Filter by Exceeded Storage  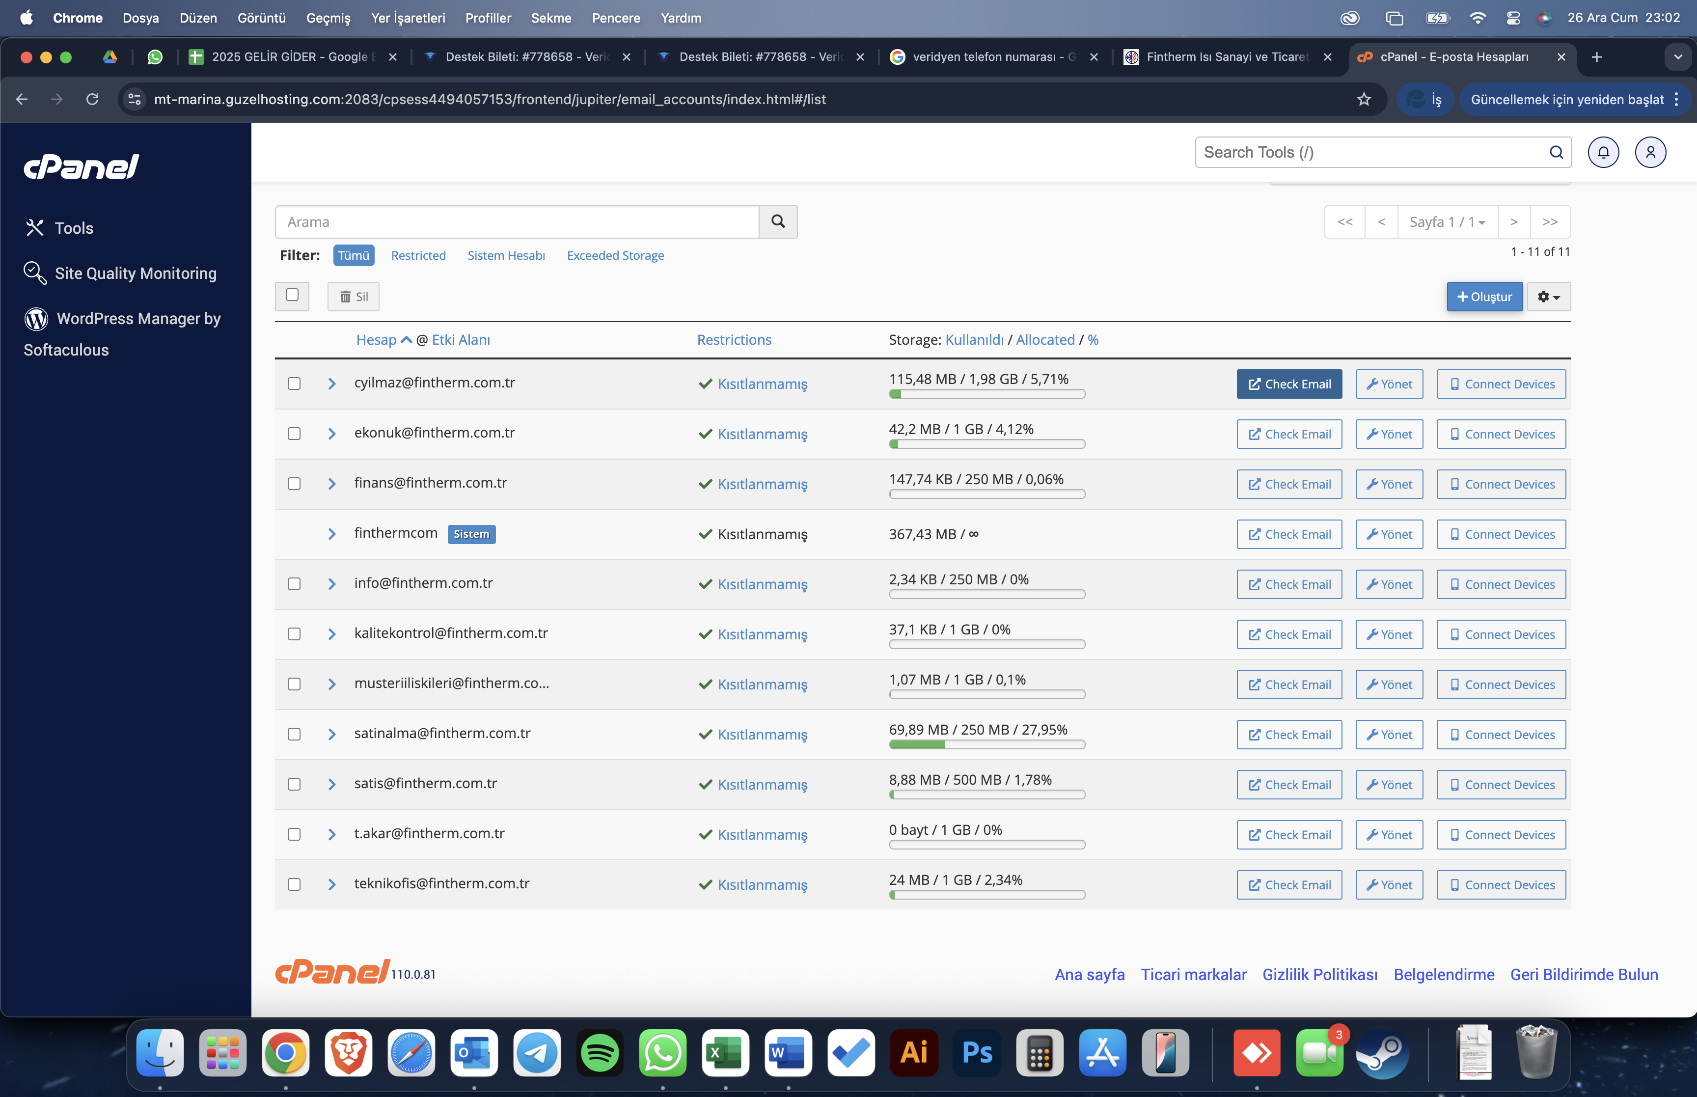pos(615,256)
